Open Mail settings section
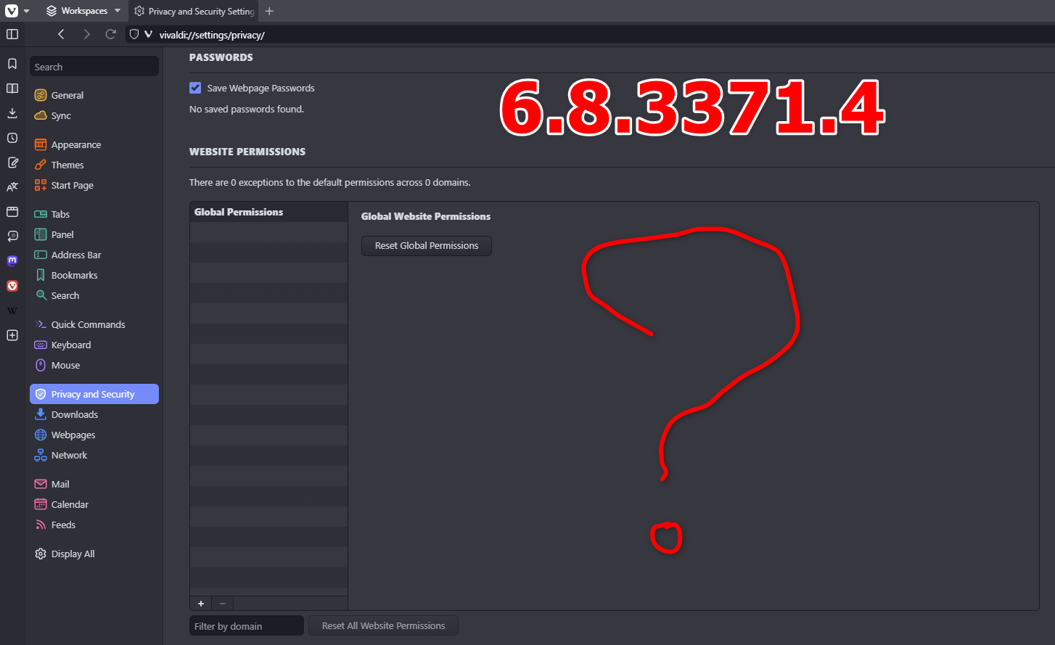The width and height of the screenshot is (1055, 645). 94,484
